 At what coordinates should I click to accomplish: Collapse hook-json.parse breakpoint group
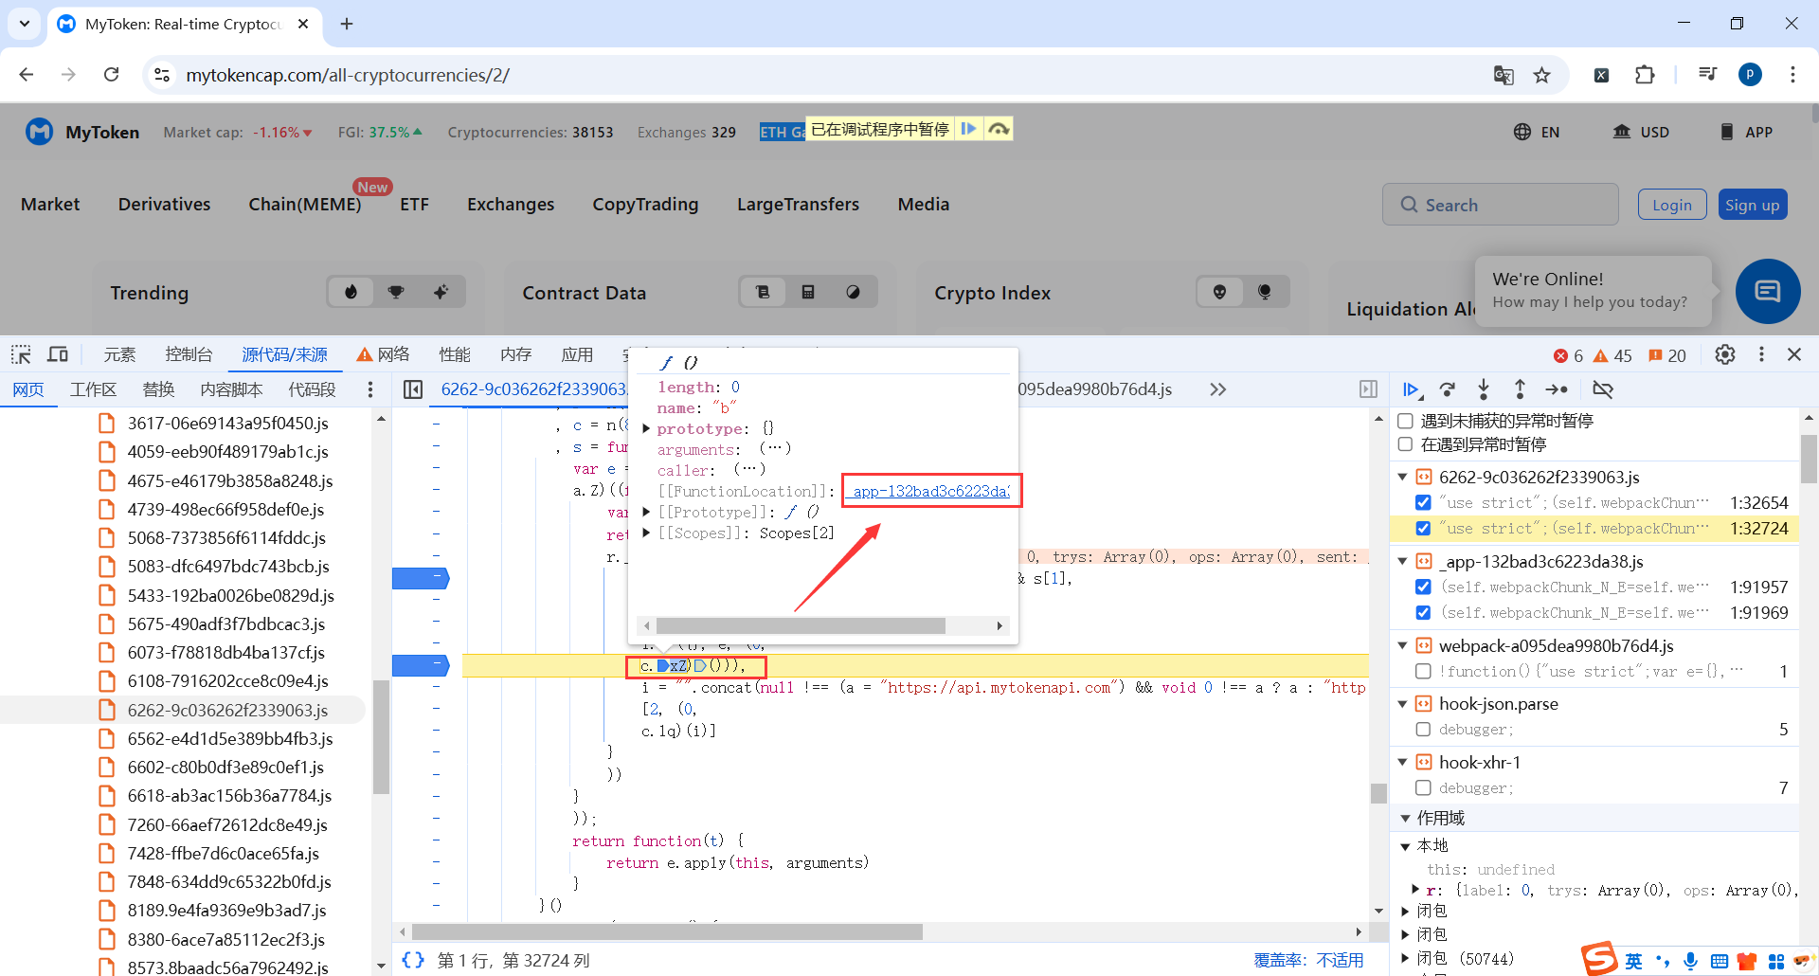pyautogui.click(x=1403, y=704)
